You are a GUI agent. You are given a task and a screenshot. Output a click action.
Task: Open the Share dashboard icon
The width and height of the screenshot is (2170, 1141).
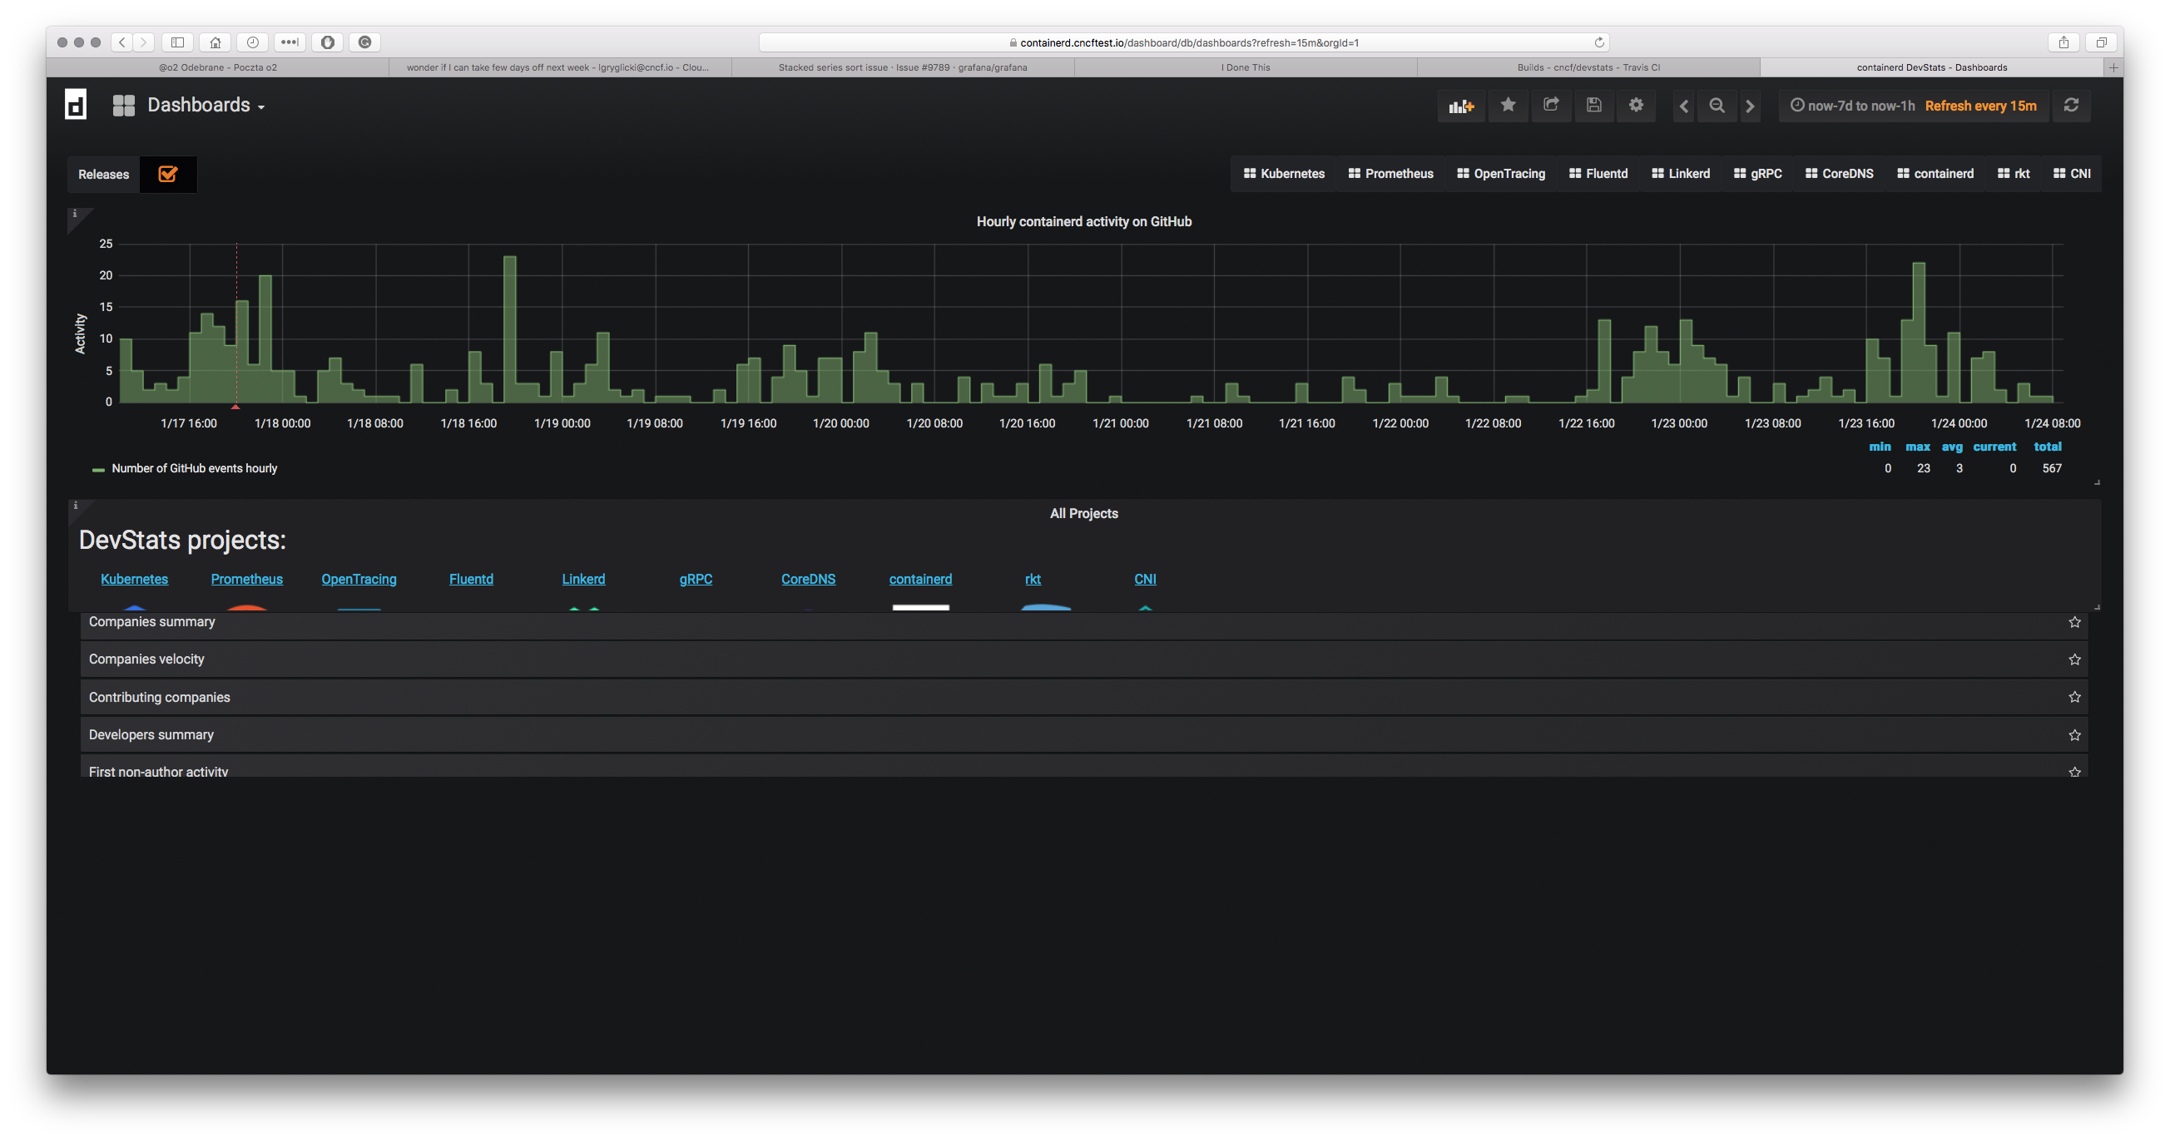(x=1552, y=106)
